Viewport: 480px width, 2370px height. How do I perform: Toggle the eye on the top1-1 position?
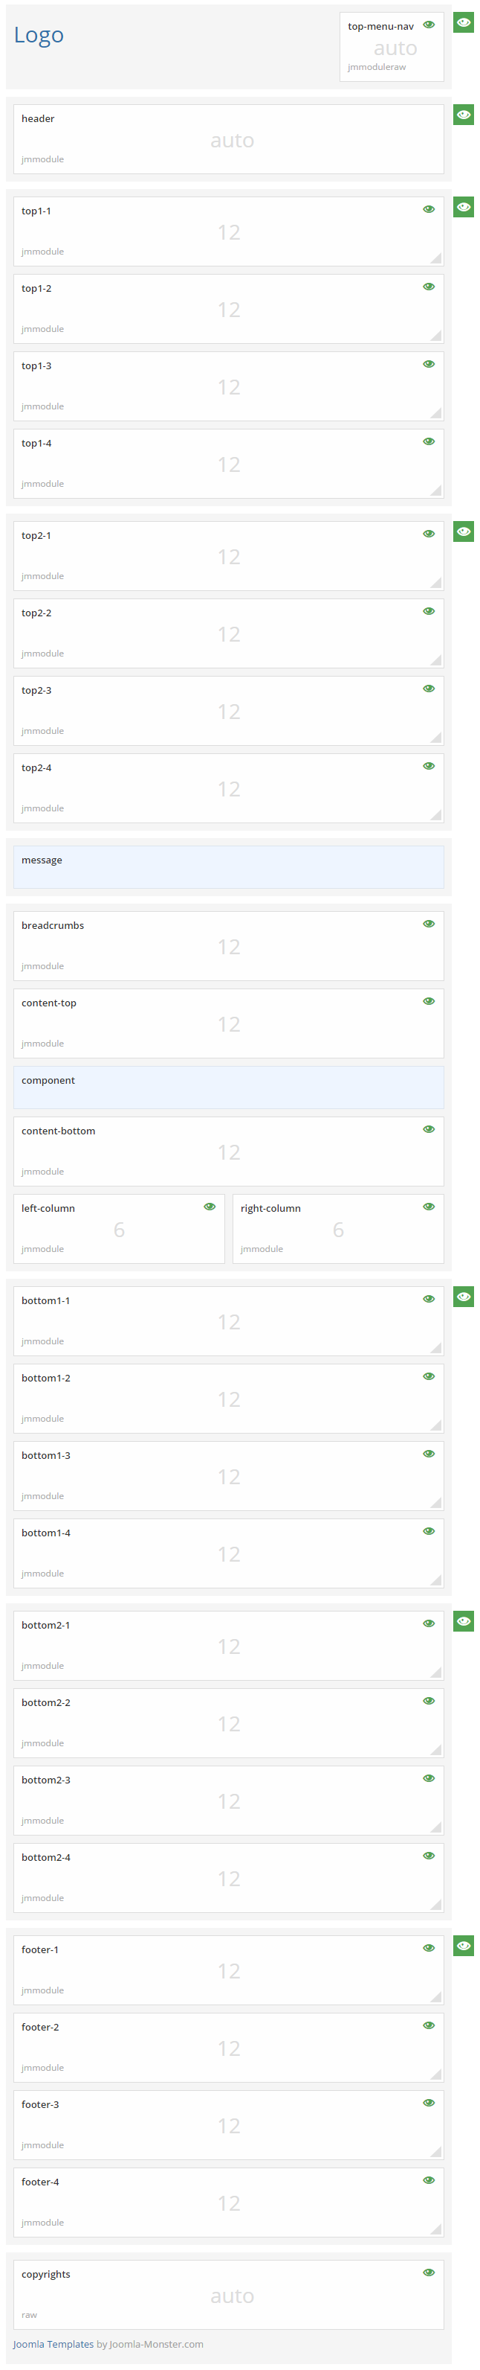click(428, 210)
